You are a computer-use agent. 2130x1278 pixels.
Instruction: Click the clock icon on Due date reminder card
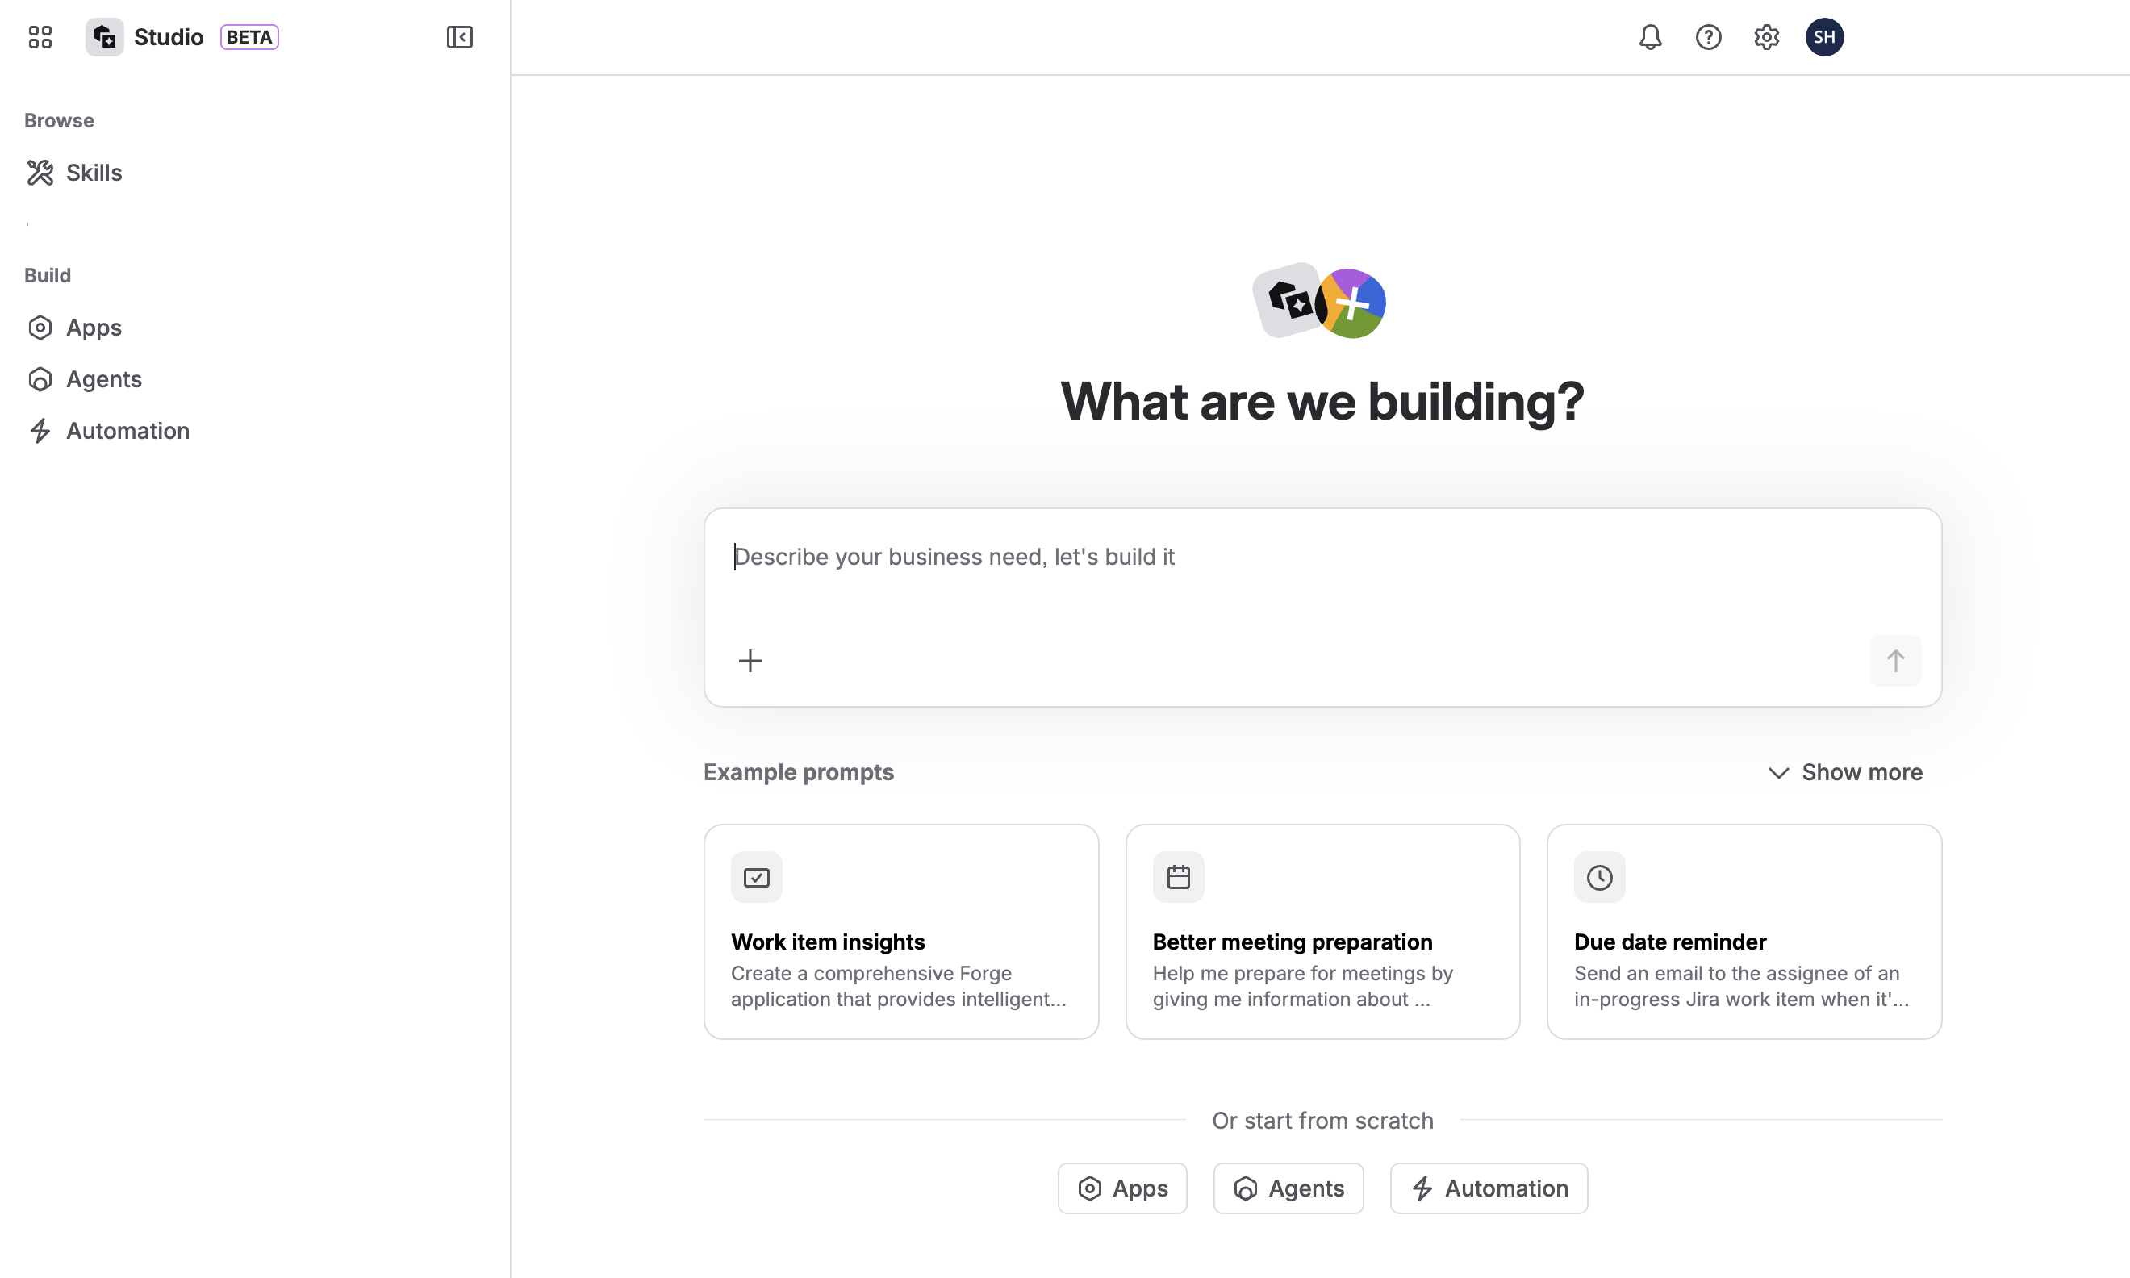pyautogui.click(x=1599, y=877)
